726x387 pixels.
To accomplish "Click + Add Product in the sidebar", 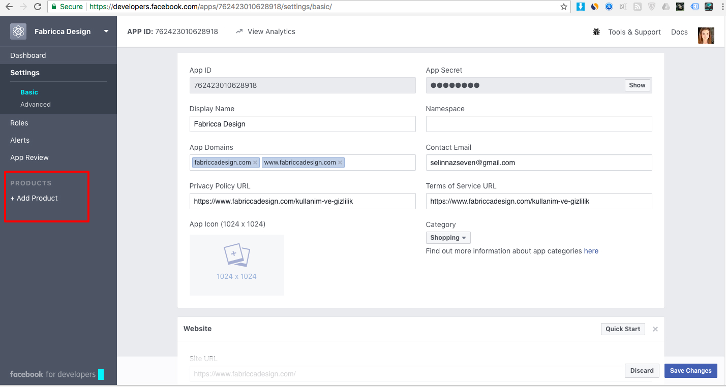I will point(34,198).
